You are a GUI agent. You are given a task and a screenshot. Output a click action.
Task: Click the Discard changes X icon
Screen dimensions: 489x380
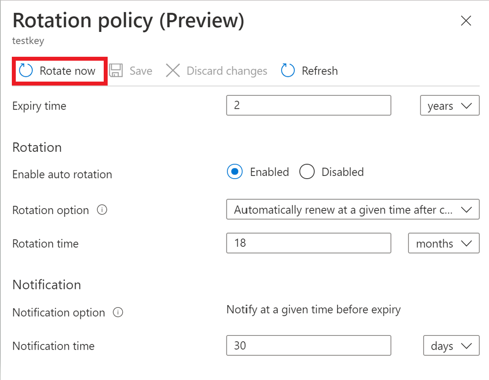[173, 71]
